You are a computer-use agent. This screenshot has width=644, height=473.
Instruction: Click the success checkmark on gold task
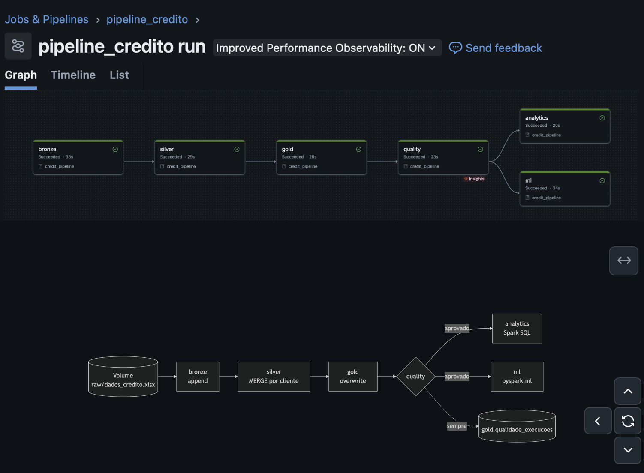click(x=359, y=149)
